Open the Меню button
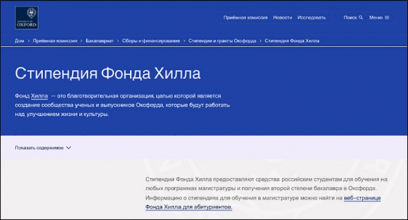Screen dimensions: 408x220 (x=379, y=17)
